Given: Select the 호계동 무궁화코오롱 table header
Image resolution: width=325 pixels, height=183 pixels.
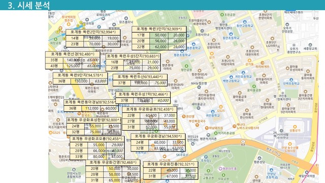Looking at the screenshot, I should point(97,139).
